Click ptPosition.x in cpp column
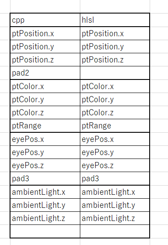The width and height of the screenshot is (168, 245). click(45, 34)
